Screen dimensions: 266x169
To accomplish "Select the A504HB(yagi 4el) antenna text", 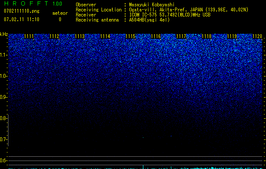I will (x=149, y=20).
